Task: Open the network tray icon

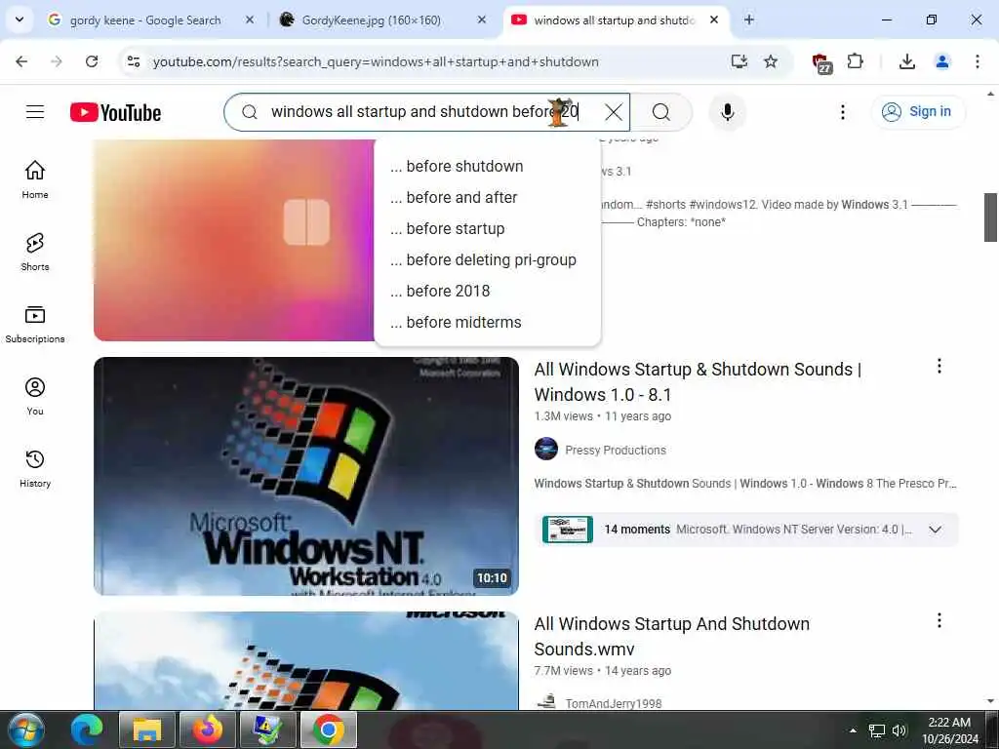Action: coord(877,730)
